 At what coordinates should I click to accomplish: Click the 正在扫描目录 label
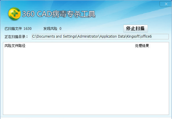16,36
